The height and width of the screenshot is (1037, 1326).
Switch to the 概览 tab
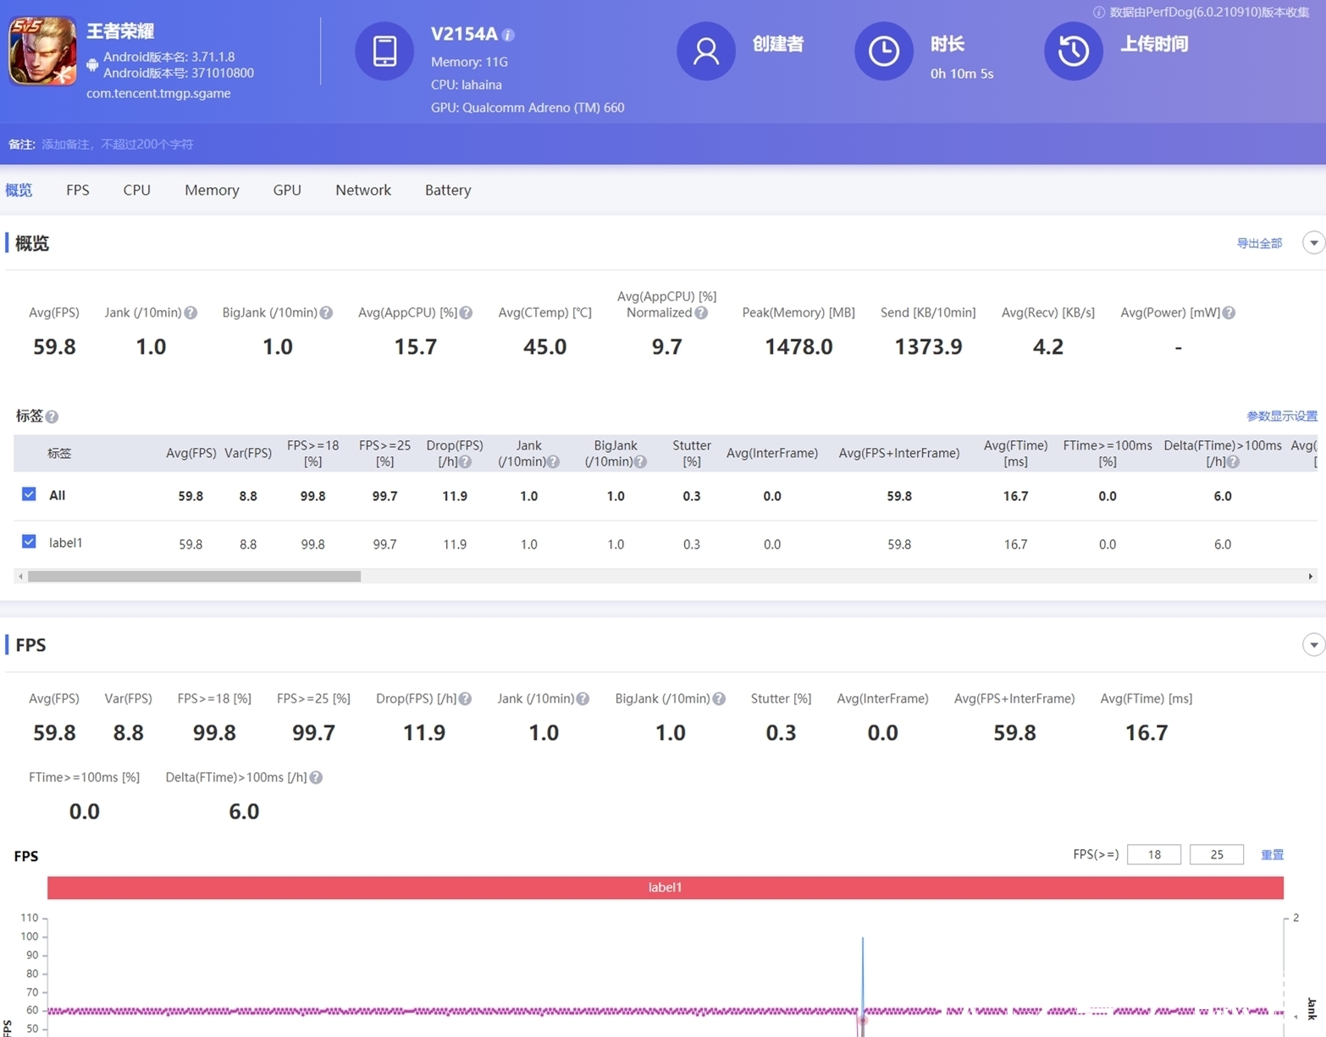(19, 190)
